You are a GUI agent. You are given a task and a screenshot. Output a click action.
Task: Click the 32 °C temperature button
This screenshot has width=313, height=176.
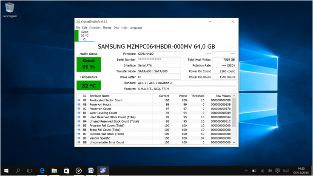(88, 85)
